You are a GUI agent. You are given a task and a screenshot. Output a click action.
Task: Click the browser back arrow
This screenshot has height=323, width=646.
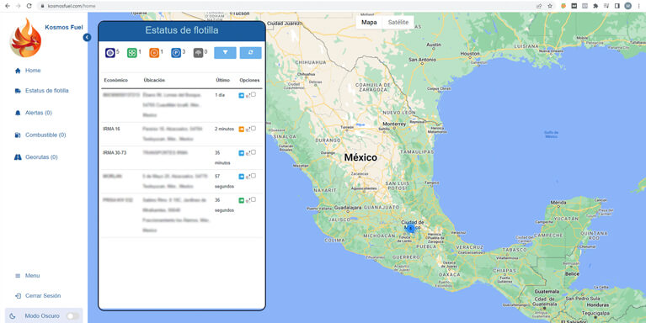(8, 6)
